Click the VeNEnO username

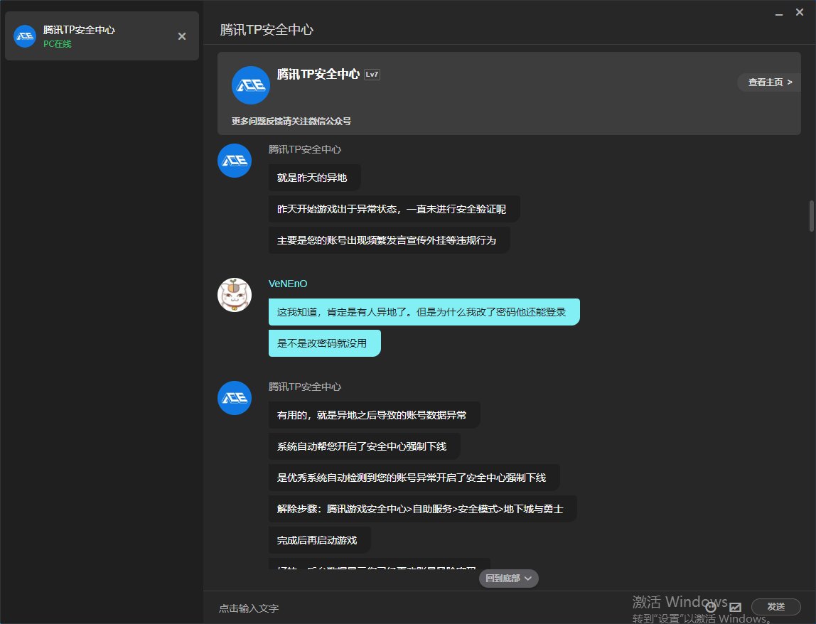click(x=288, y=284)
